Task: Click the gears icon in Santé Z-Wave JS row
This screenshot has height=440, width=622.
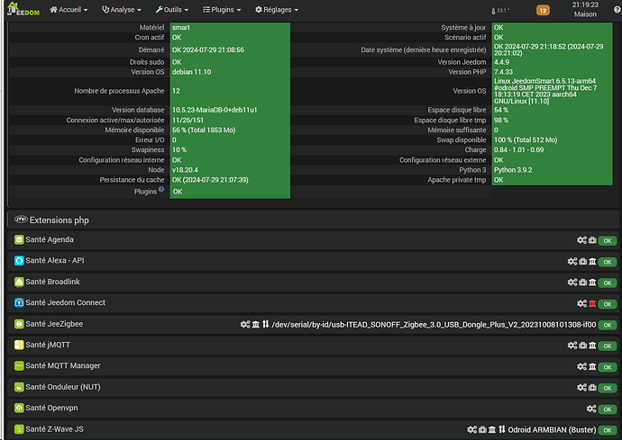Action: [471, 430]
